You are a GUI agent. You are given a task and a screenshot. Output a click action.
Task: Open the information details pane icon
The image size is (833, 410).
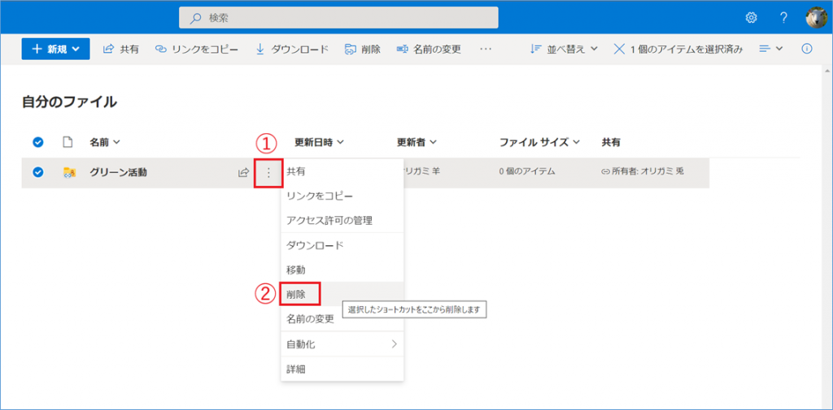[806, 49]
